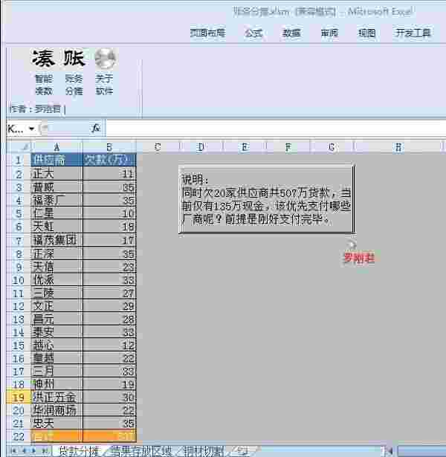
Task: Expand the Name Box dropdown arrow
Action: [x=31, y=129]
